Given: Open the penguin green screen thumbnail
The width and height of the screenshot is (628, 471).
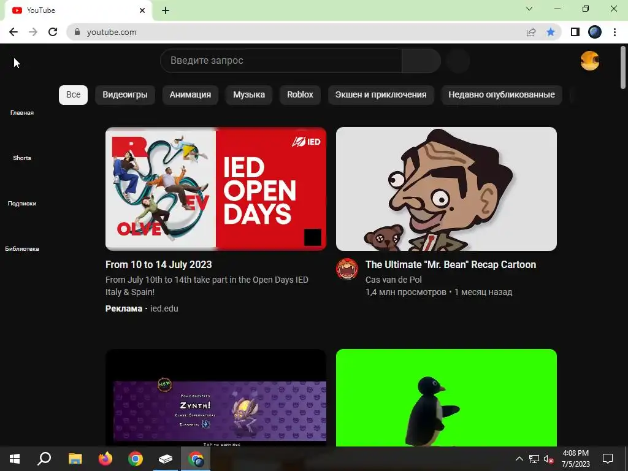Looking at the screenshot, I should [x=446, y=397].
